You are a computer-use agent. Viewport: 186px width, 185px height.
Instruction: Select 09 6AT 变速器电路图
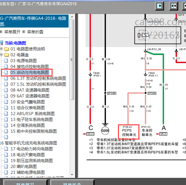pos(30,96)
